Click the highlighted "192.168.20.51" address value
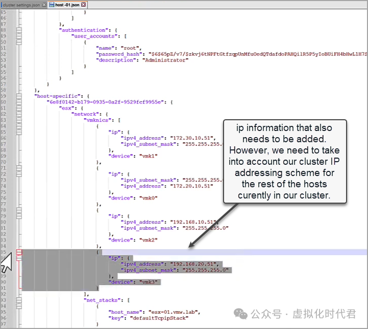Image resolution: width=368 pixels, height=329 pixels. [x=192, y=264]
